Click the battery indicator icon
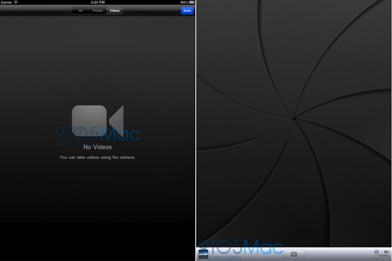This screenshot has width=392, height=261. 191,2
